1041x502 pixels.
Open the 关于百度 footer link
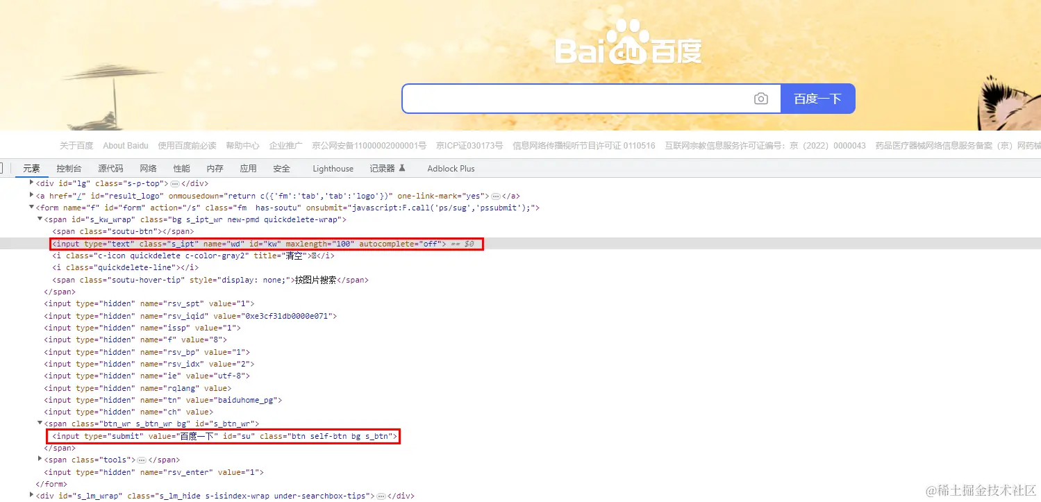tap(76, 146)
